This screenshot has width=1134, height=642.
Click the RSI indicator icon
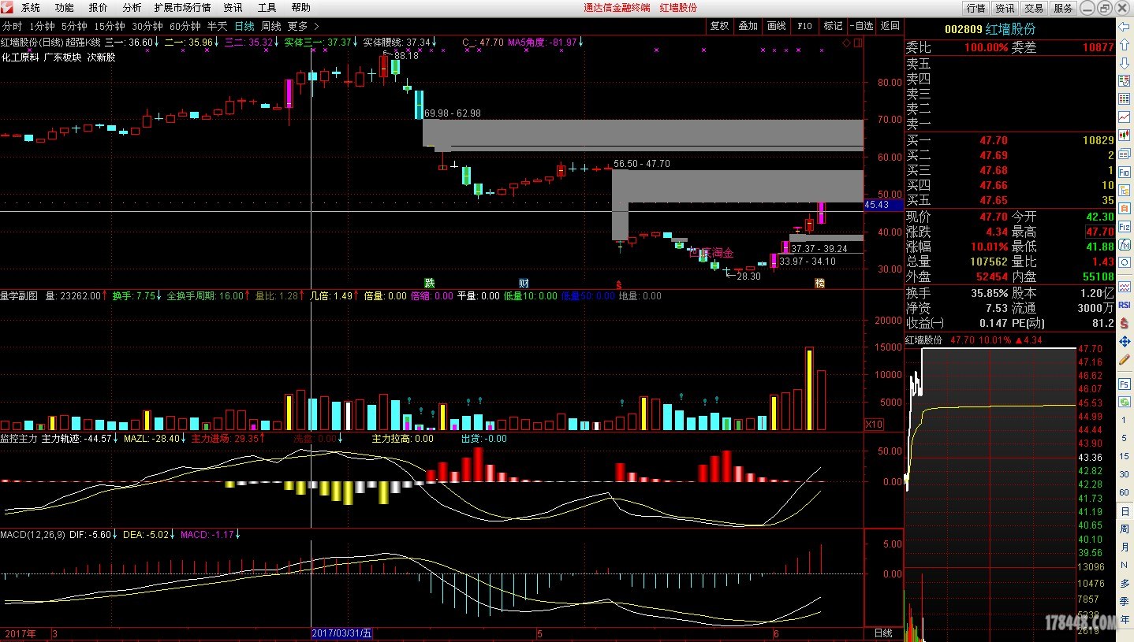pyautogui.click(x=1124, y=304)
